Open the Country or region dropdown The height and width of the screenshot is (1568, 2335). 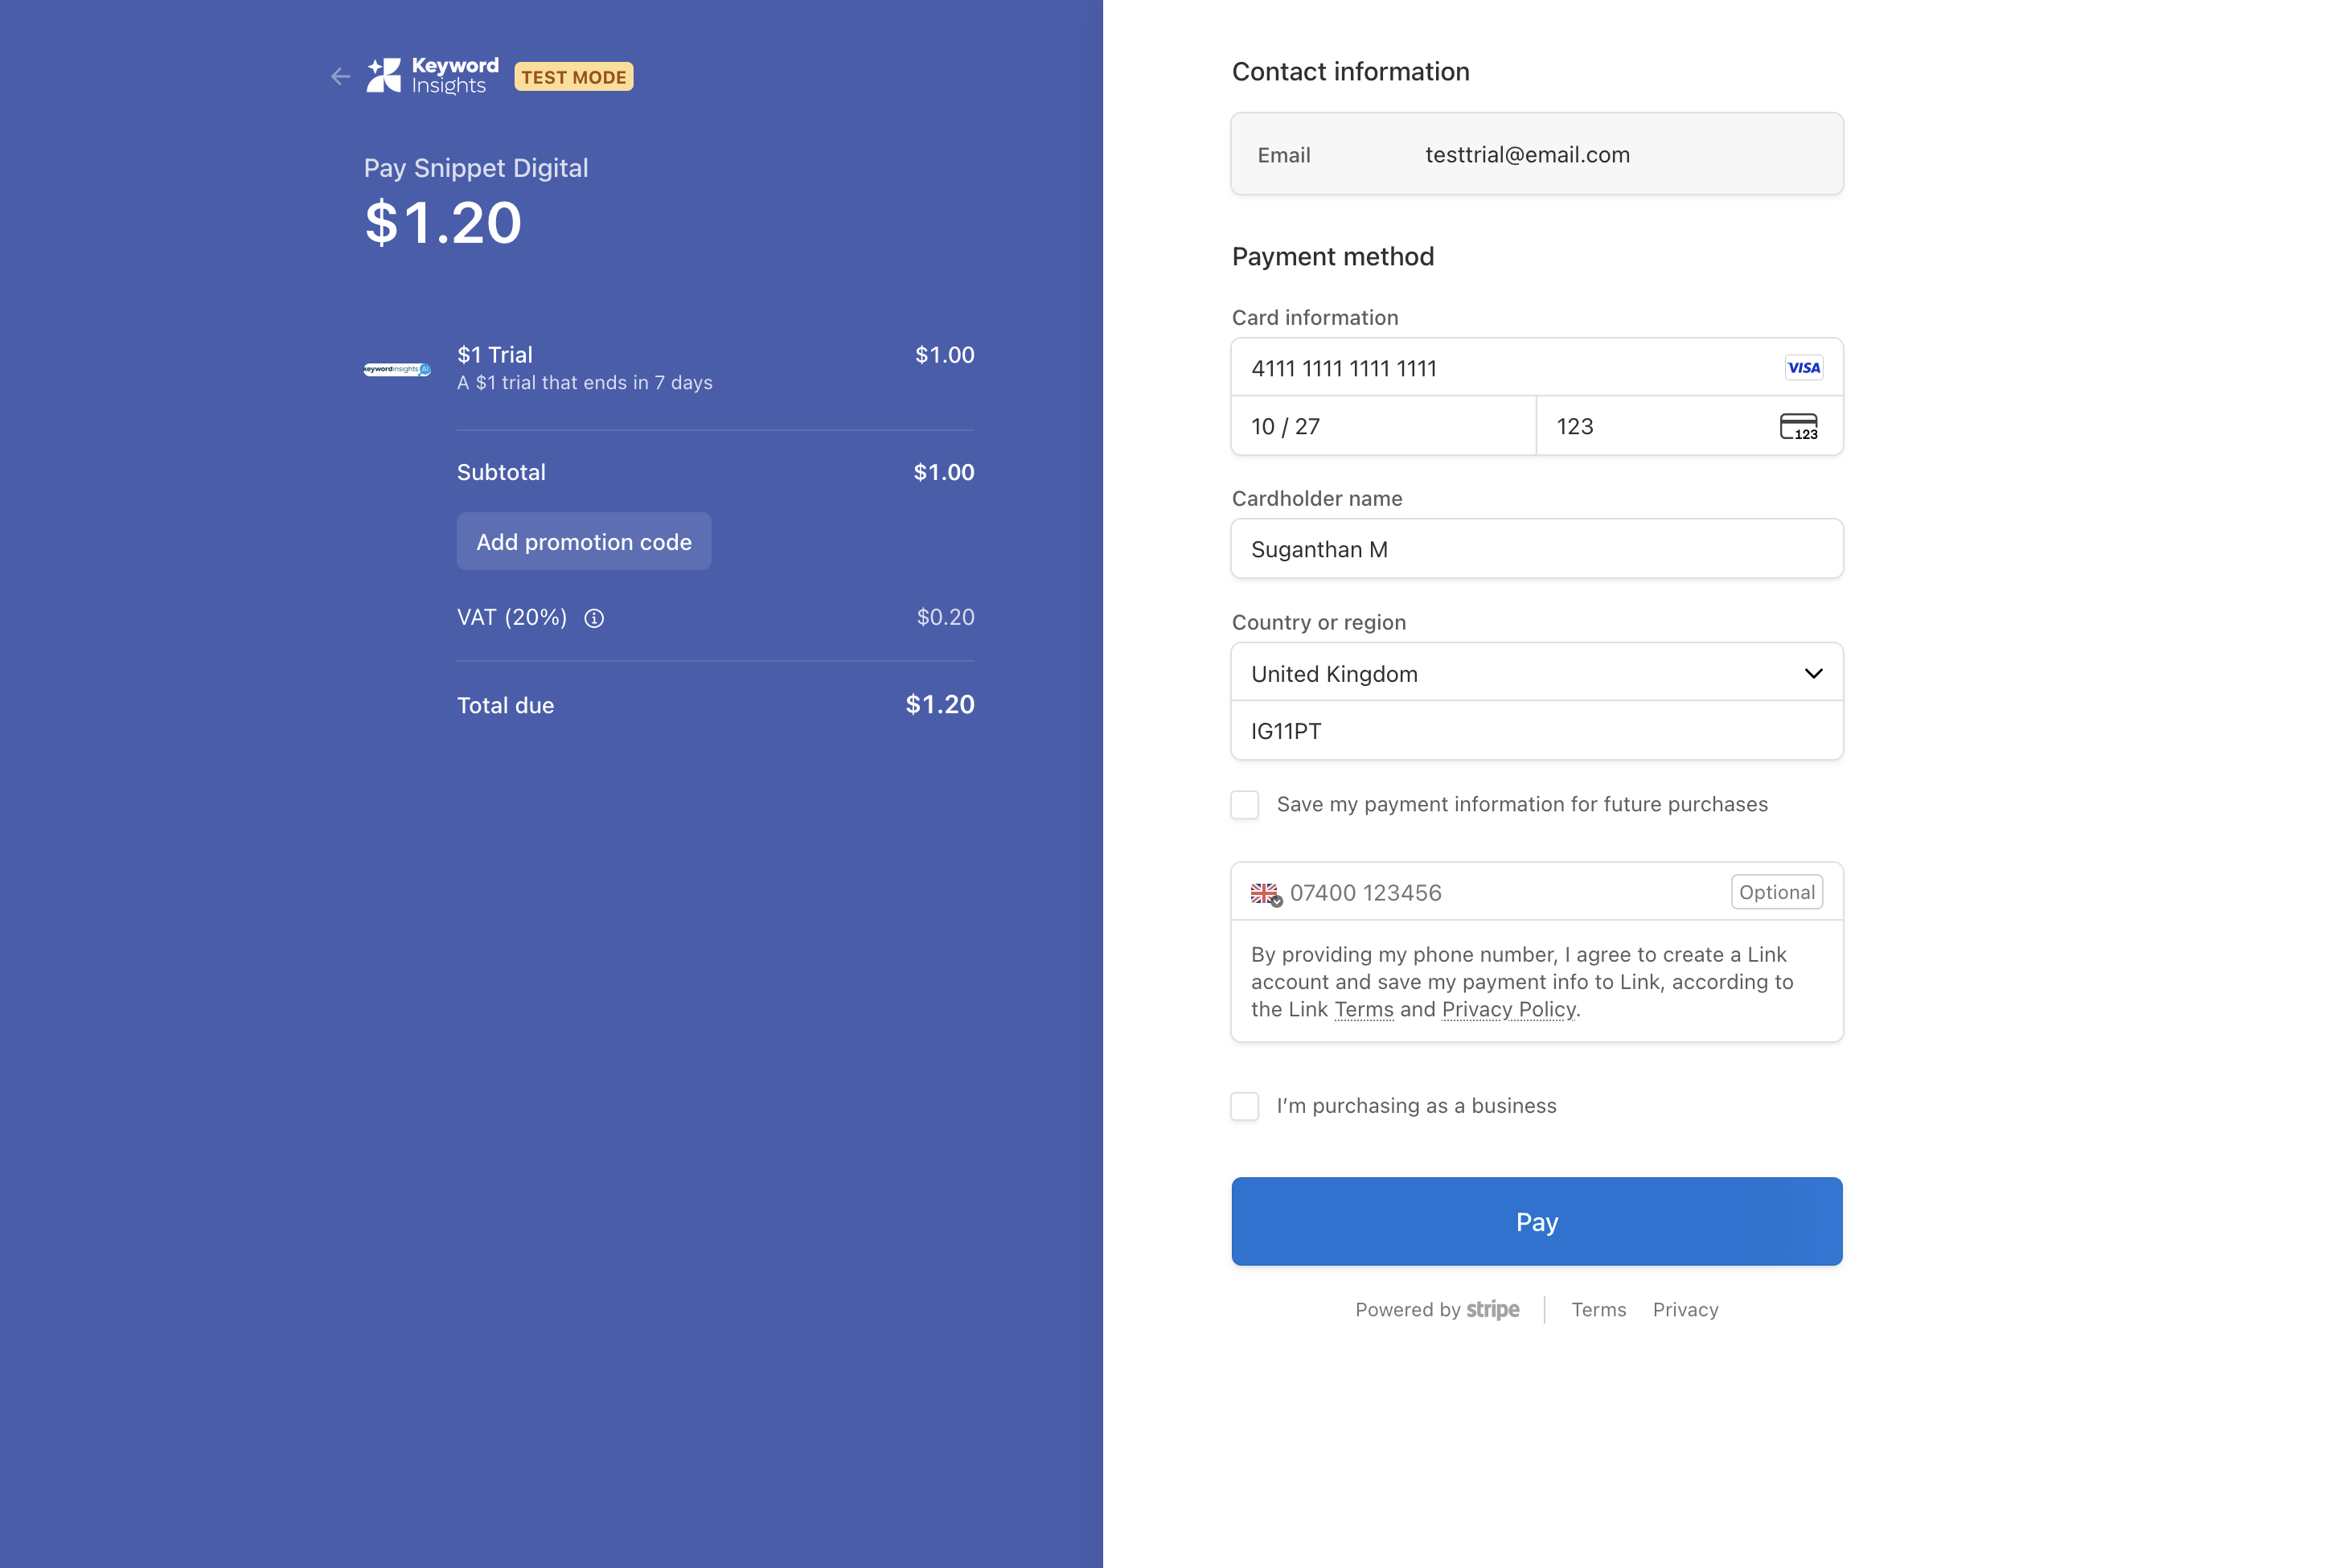click(1500, 673)
